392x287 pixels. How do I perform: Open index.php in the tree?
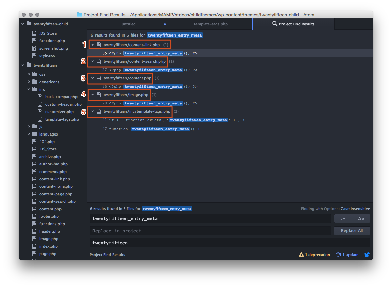click(49, 247)
